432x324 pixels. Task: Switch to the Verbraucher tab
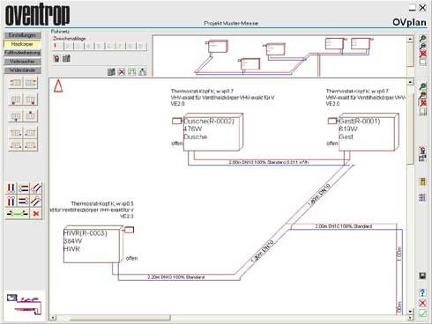[x=22, y=62]
